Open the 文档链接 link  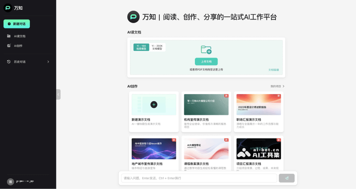click(x=273, y=70)
